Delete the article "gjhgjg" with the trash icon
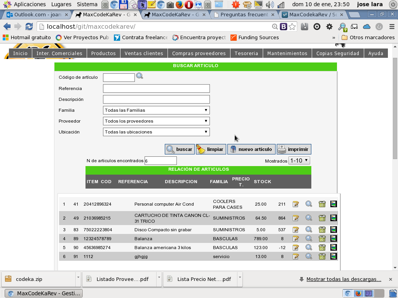The height and width of the screenshot is (298, 398). click(x=322, y=256)
